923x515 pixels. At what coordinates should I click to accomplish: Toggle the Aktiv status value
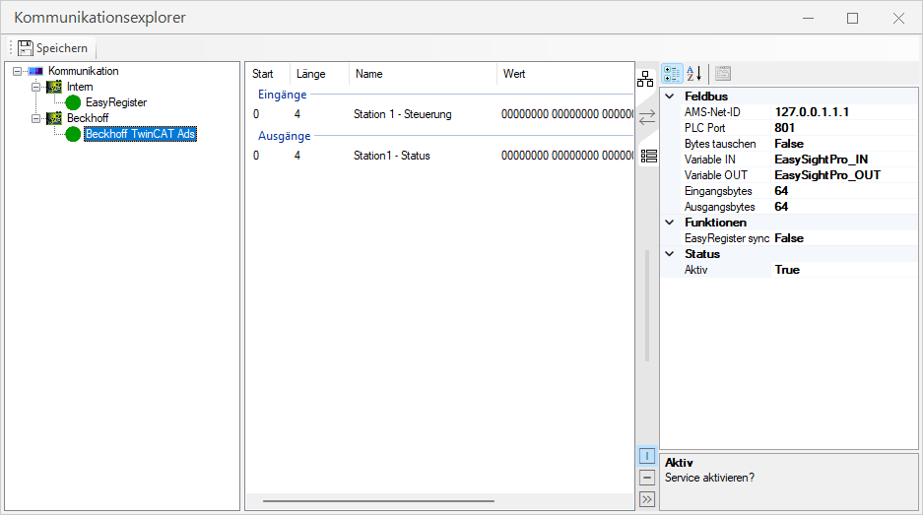[845, 270]
